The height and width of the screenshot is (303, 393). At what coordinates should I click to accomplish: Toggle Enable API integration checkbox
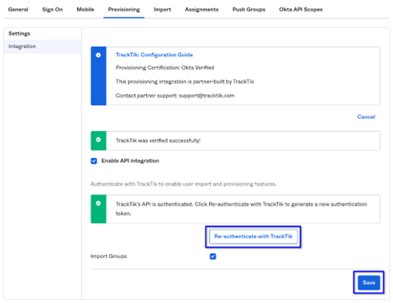(x=94, y=161)
